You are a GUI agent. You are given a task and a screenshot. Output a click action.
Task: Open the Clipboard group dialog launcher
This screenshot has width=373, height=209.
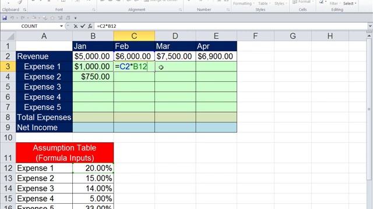pyautogui.click(x=24, y=10)
